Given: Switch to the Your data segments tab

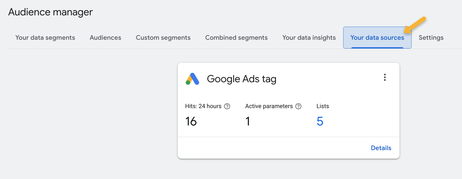Looking at the screenshot, I should coord(45,38).
